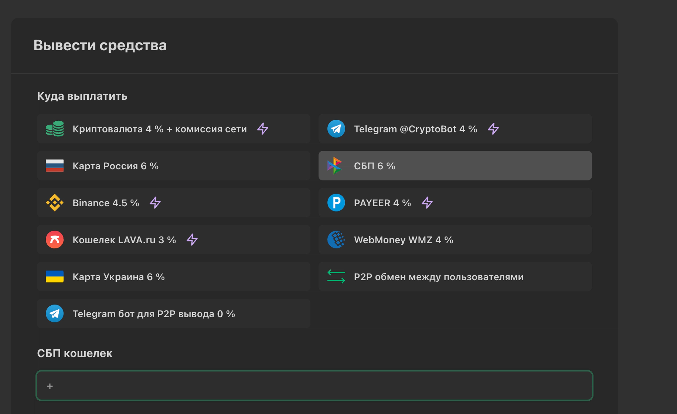Pick Кошелек LAVA.ru 3 % option
Viewport: 677px width, 414px height.
[x=124, y=240]
